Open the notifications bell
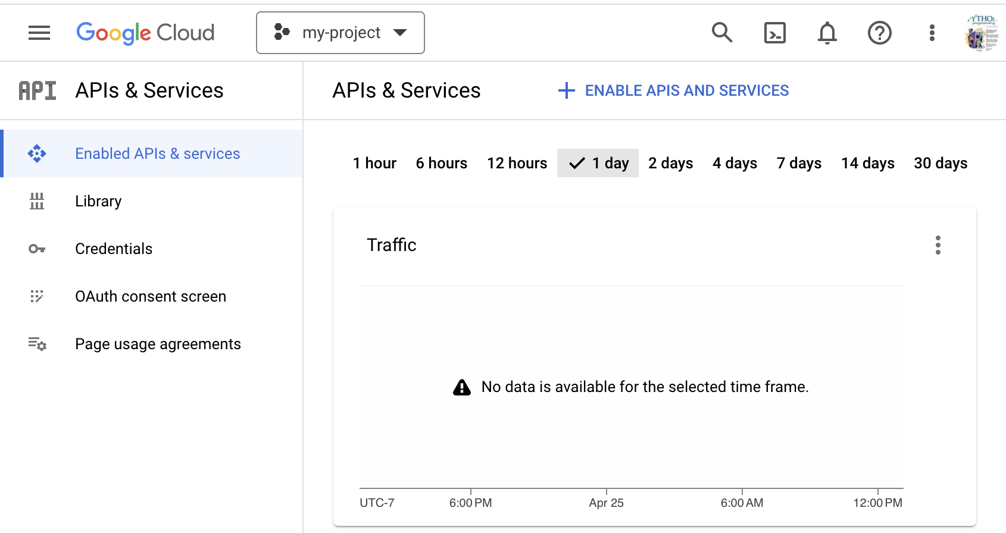 pos(827,33)
